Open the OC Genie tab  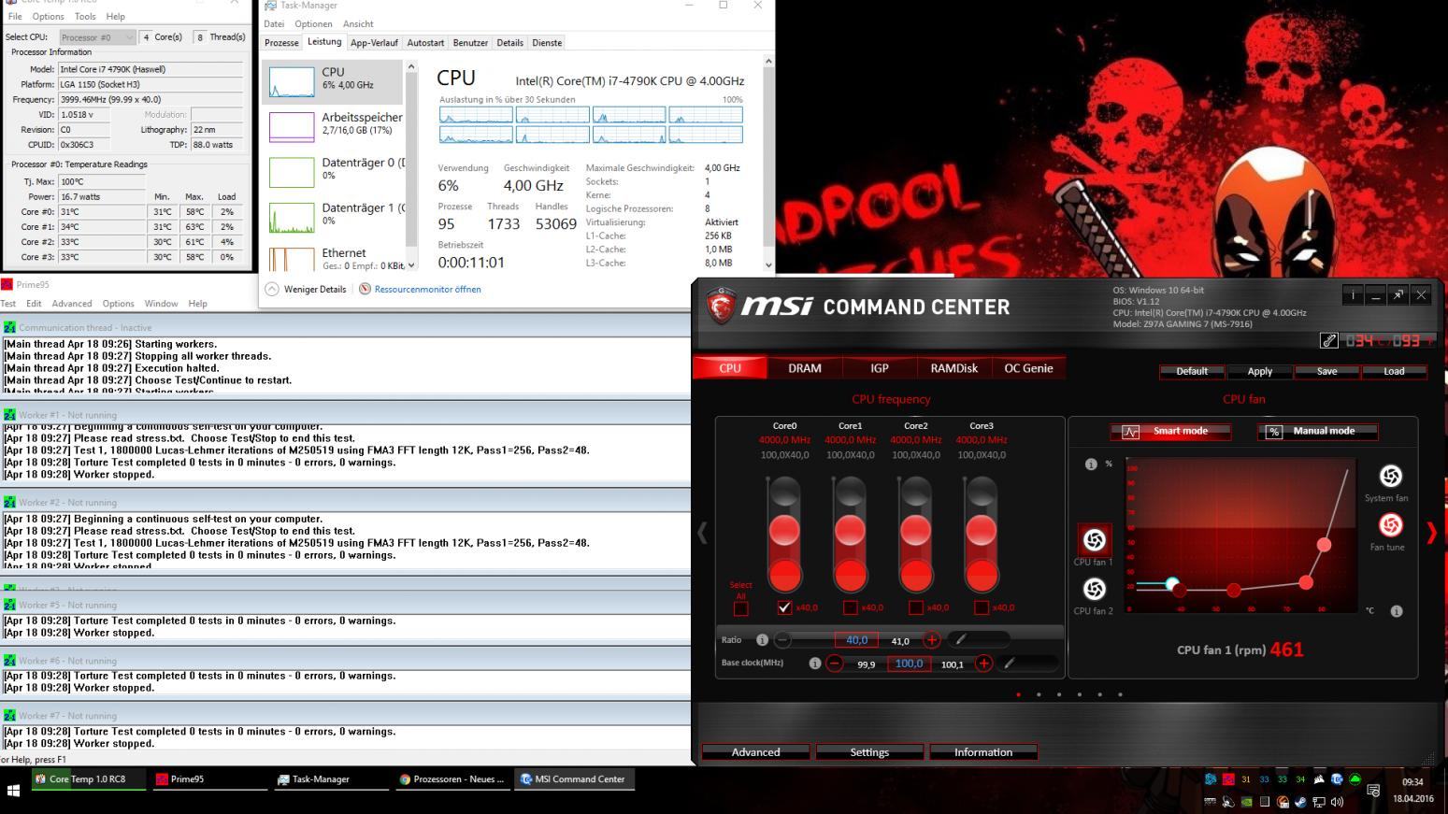pos(1028,368)
